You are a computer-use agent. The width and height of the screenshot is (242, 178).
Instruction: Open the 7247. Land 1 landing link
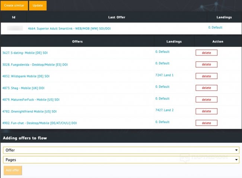click(x=165, y=75)
